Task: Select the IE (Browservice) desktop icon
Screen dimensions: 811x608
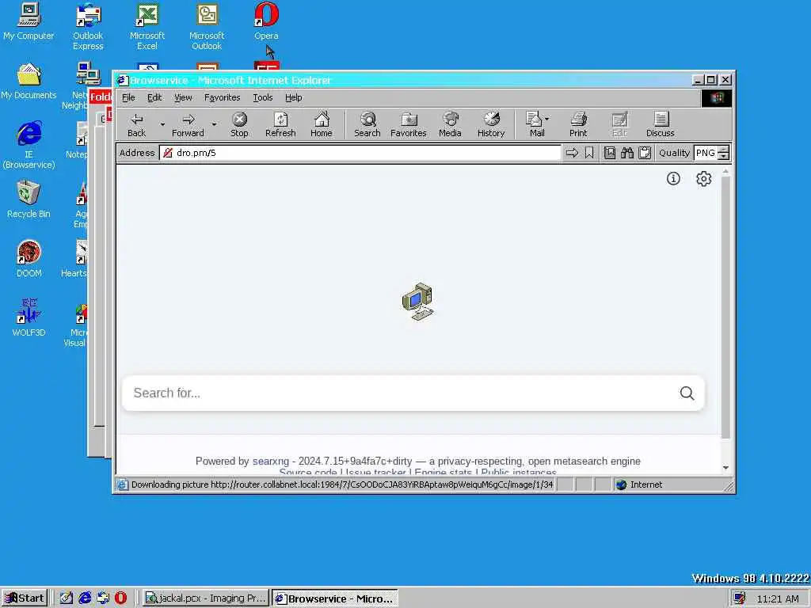Action: (29, 145)
